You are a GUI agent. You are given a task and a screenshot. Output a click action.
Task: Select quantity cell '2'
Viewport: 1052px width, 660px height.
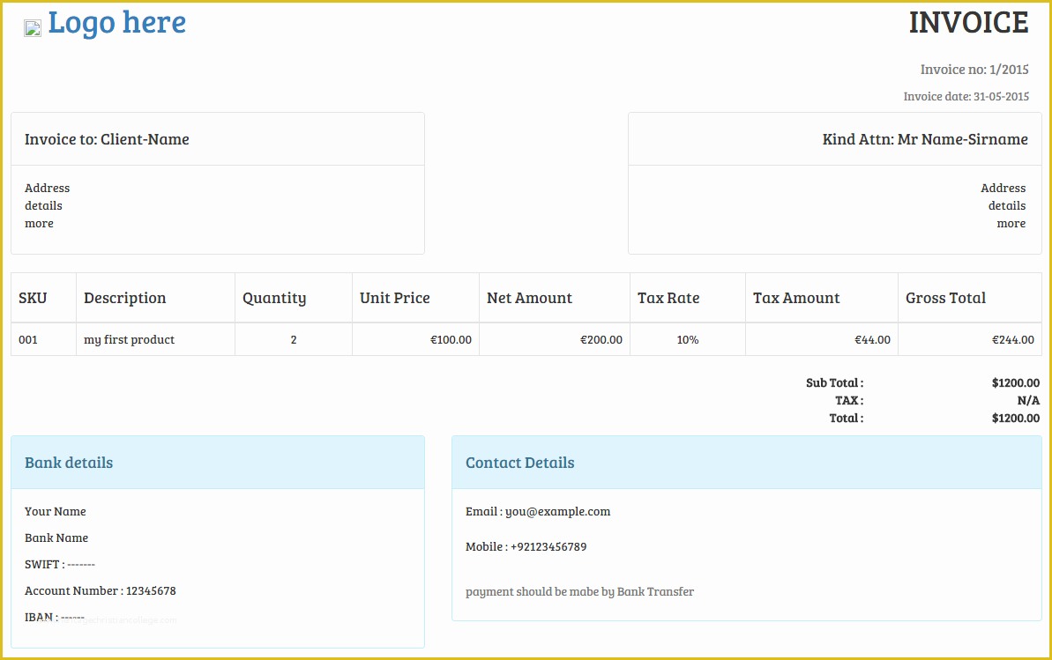[x=293, y=339]
